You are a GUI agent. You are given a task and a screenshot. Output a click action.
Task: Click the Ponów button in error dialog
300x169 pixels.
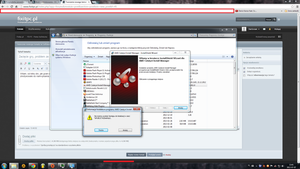[101, 130]
